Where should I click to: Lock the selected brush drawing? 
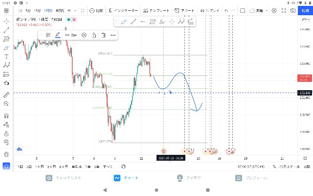94,35
